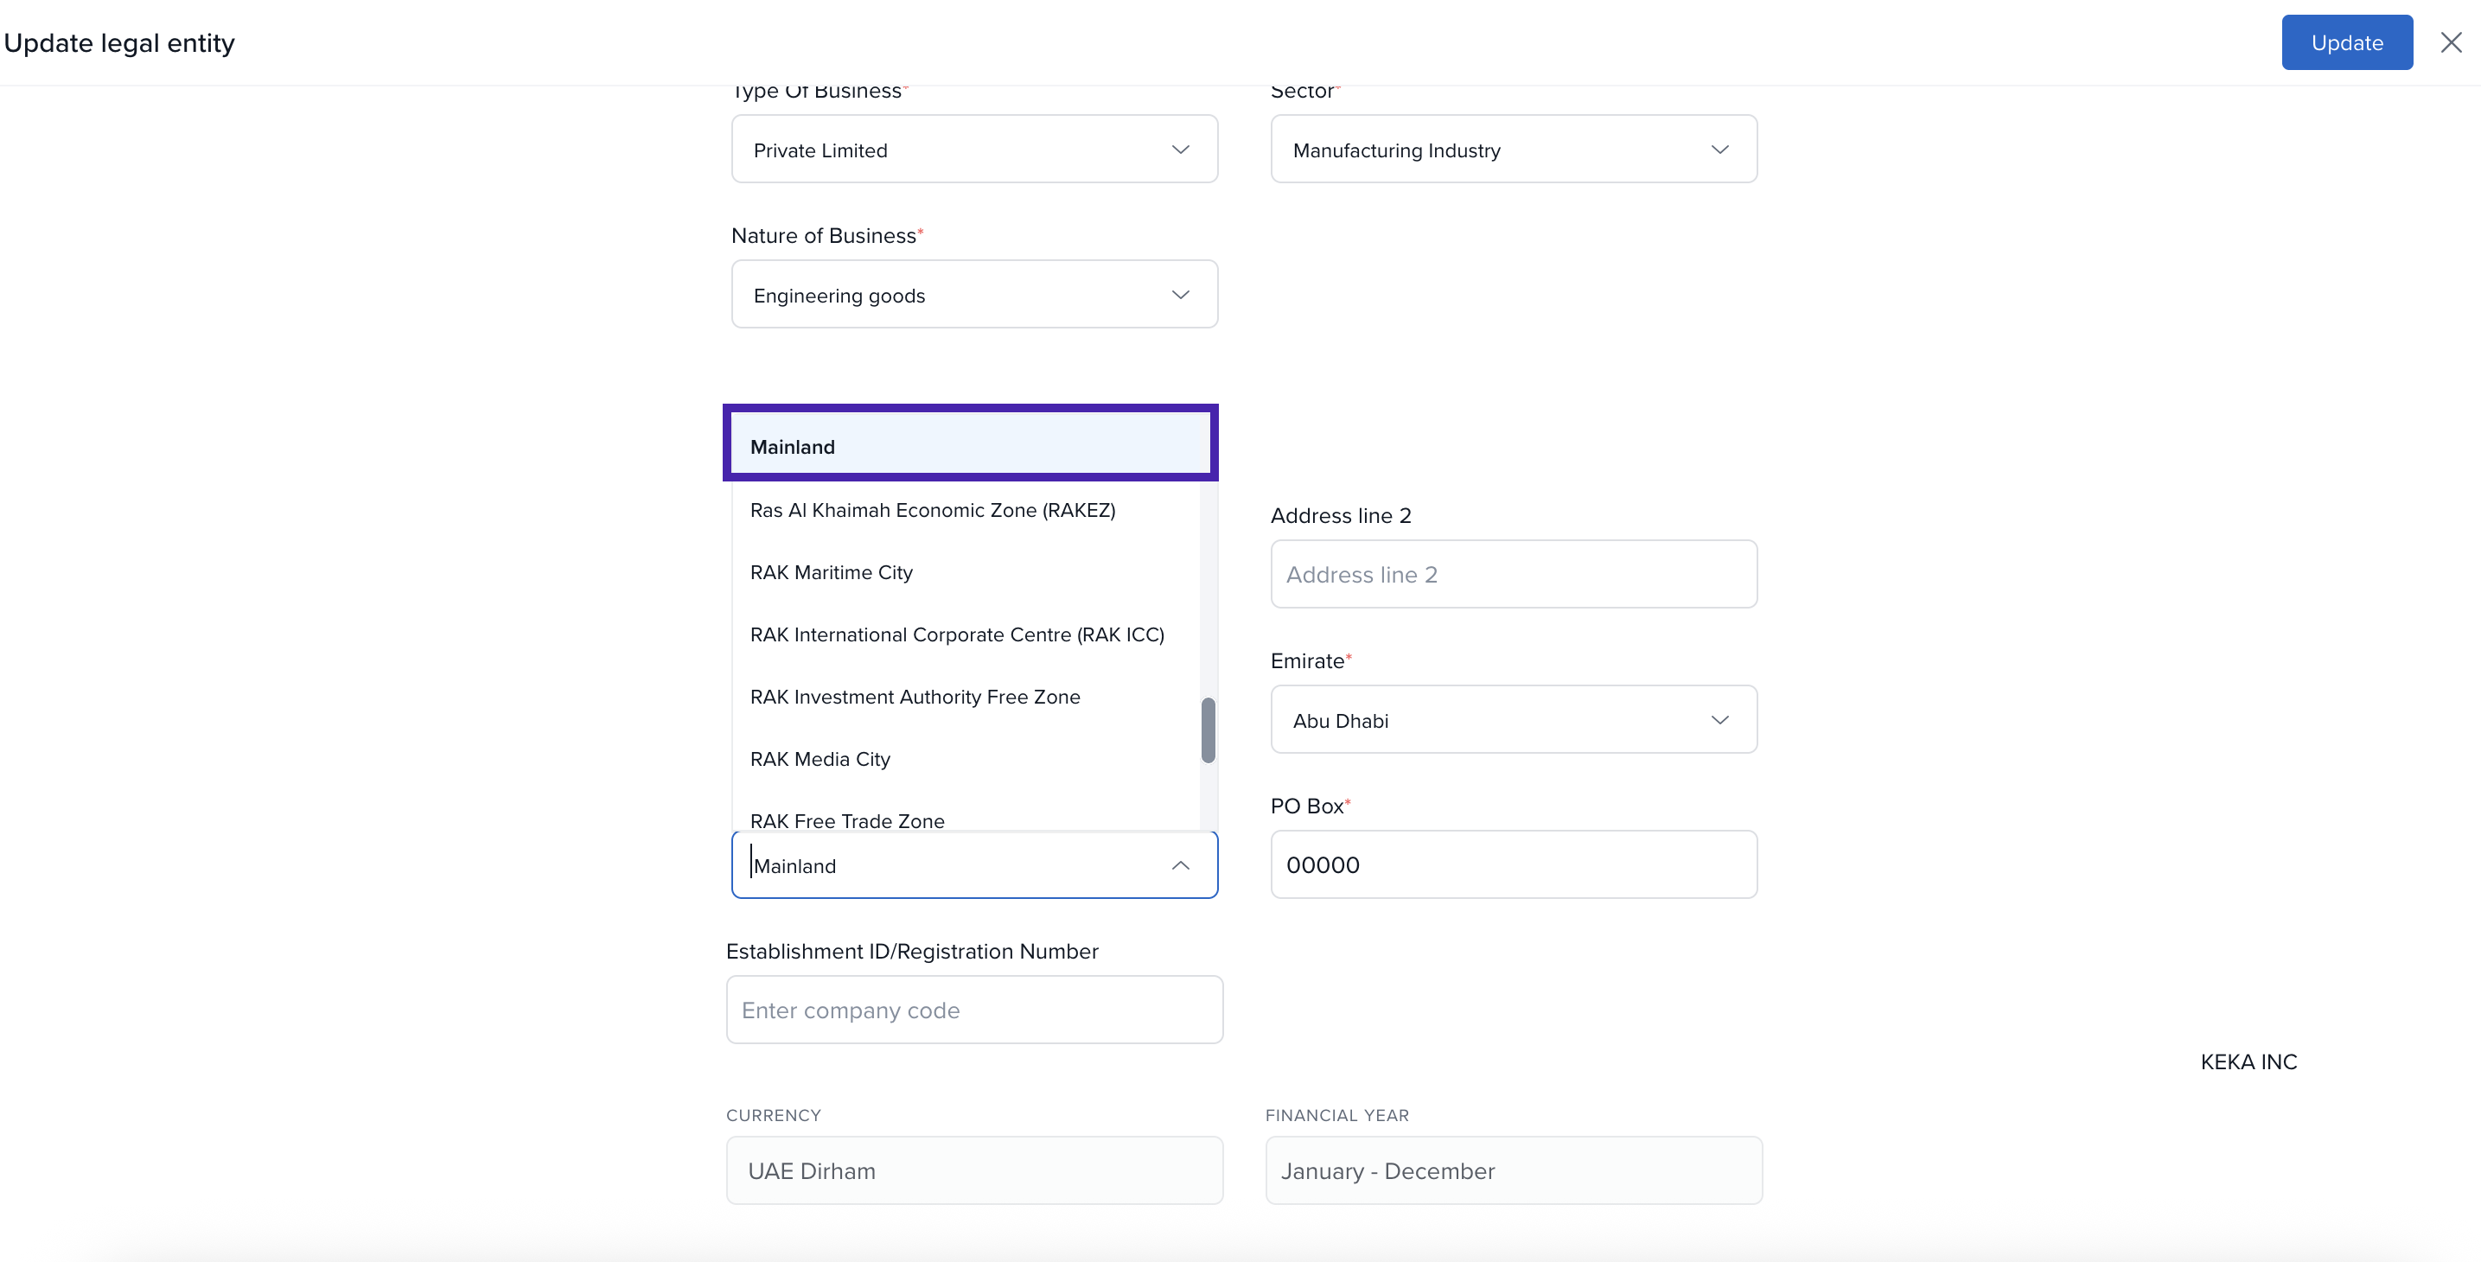Choose Ras Al Khaimah Economic Zone (RAKEZ)
The height and width of the screenshot is (1262, 2481).
coord(932,510)
